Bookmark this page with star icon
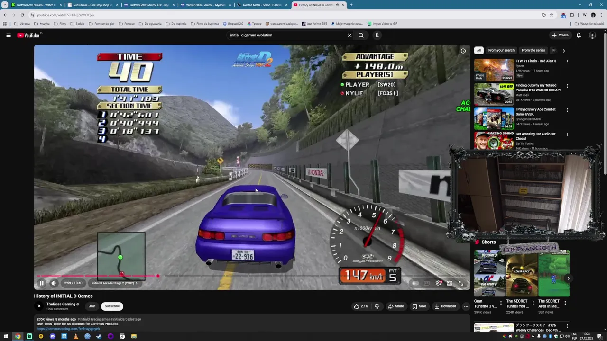 coord(552,15)
